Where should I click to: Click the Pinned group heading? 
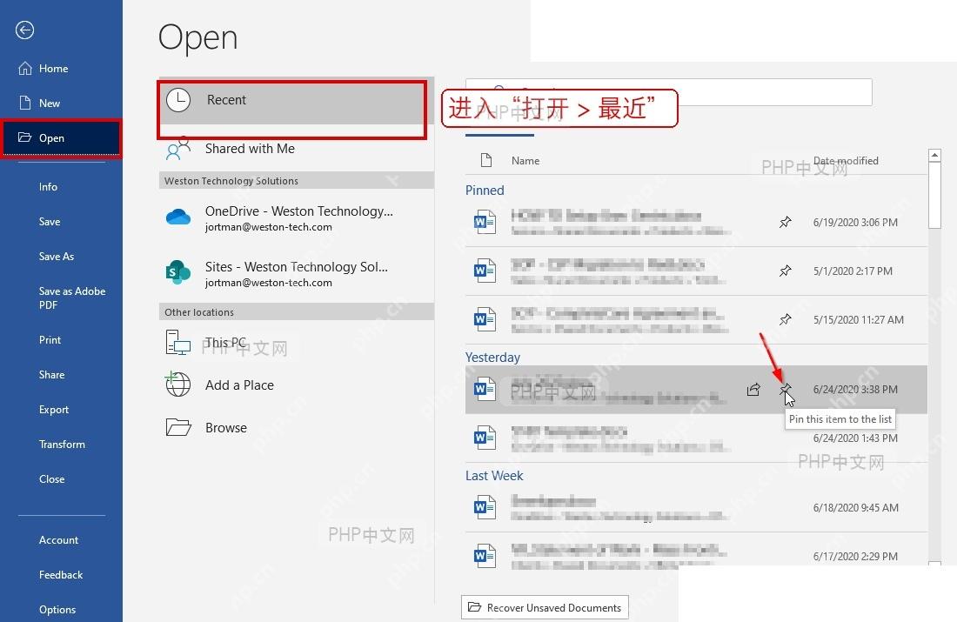(485, 191)
